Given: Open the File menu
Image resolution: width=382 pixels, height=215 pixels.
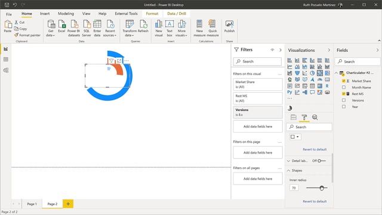Looking at the screenshot, I should coord(9,14).
